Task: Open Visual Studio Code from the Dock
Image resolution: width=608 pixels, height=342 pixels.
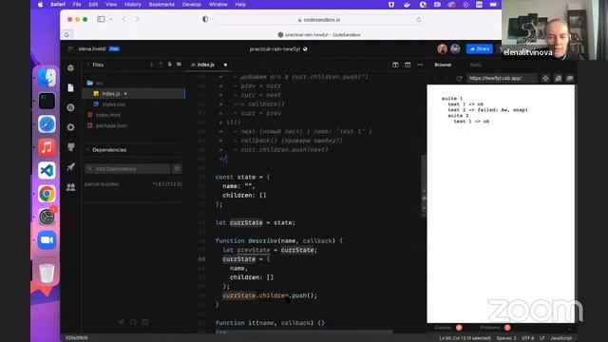Action: (47, 171)
